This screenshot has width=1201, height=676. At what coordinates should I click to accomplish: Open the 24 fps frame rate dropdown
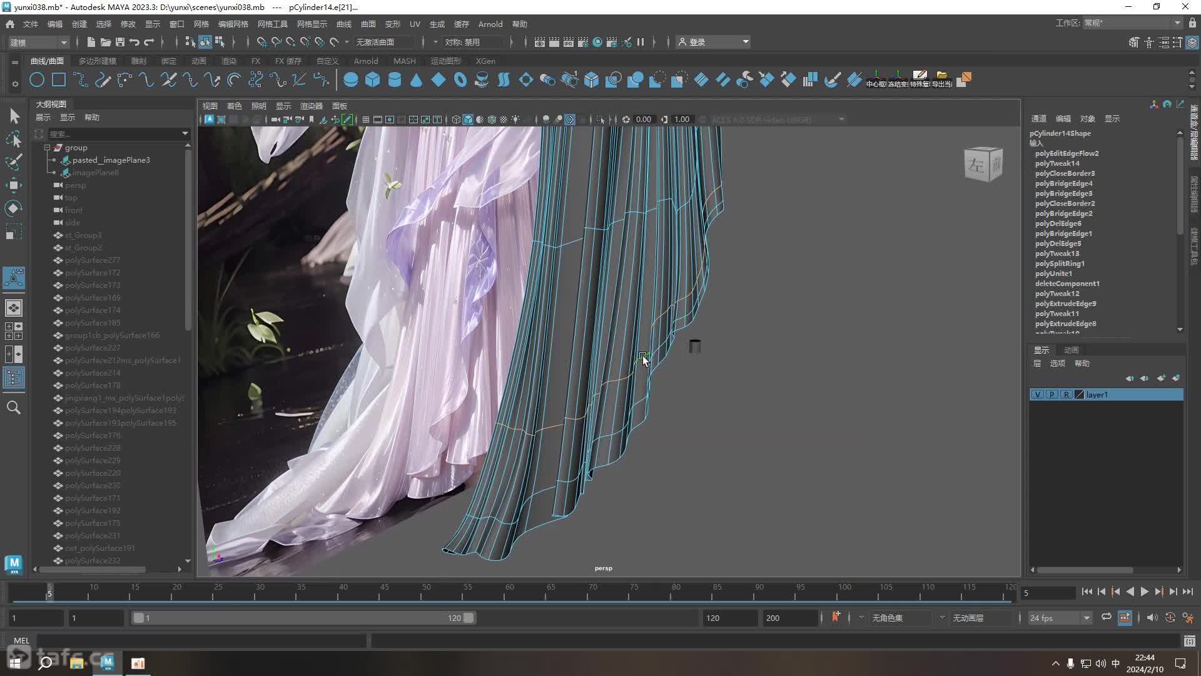tap(1060, 618)
